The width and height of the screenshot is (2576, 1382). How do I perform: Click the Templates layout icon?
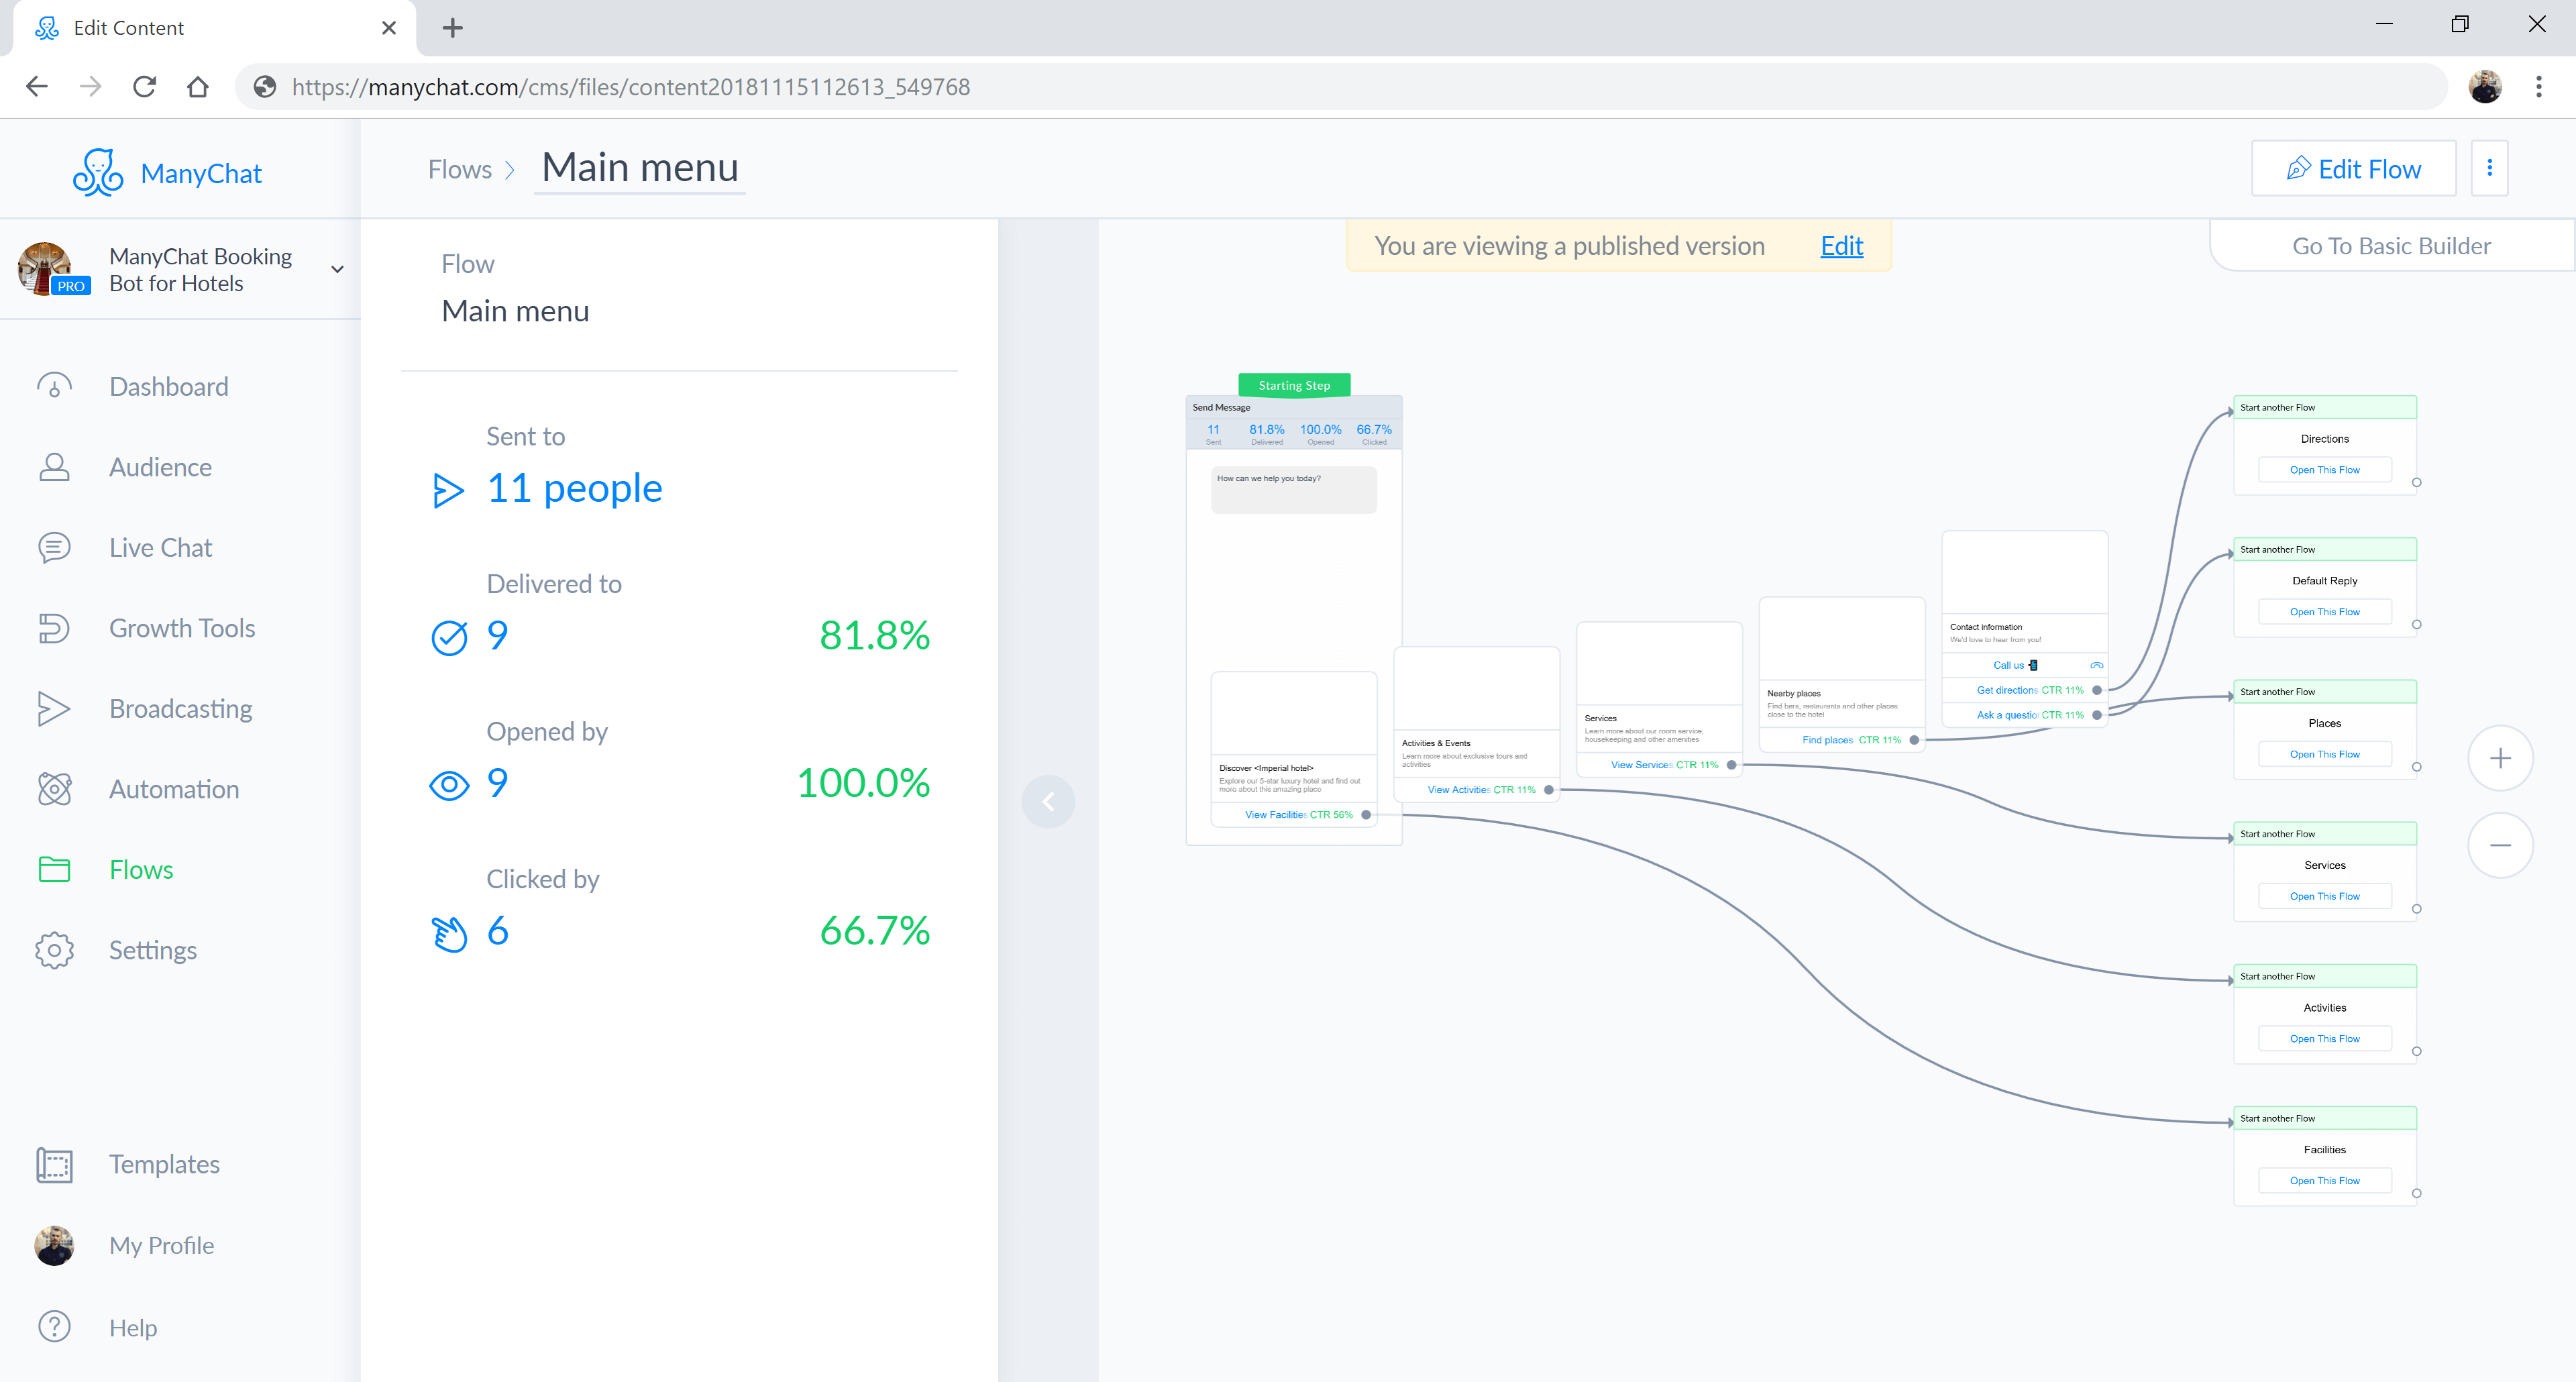point(54,1165)
